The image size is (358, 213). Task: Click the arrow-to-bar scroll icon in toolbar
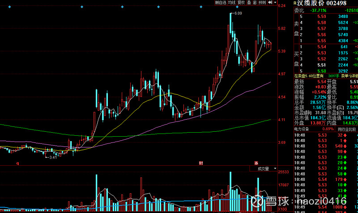[271, 3]
